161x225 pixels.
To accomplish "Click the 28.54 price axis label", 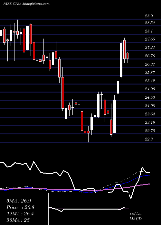I will coord(150,23).
